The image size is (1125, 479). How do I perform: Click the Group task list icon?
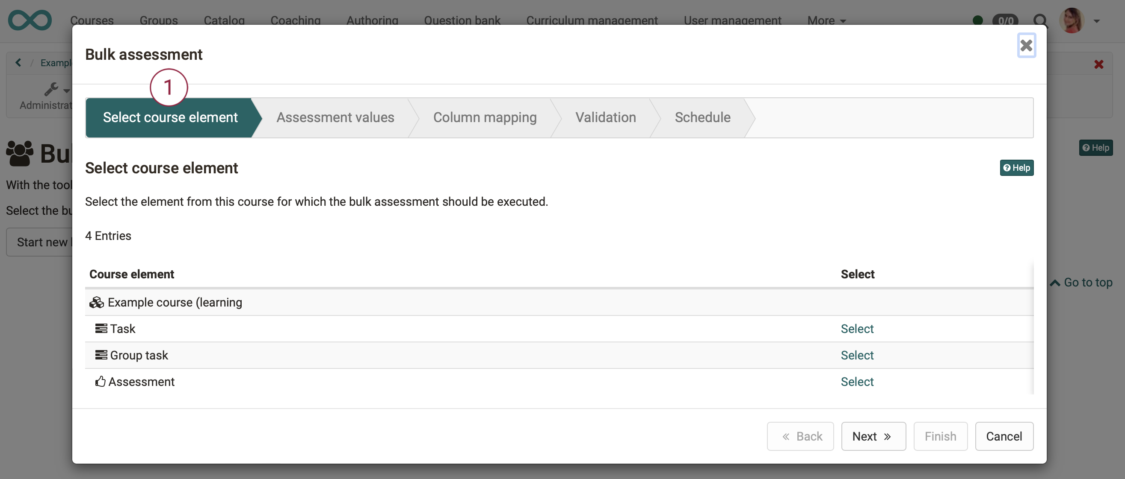(x=101, y=355)
